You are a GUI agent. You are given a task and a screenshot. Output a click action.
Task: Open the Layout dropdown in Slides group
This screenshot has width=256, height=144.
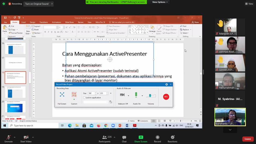pos(36,26)
